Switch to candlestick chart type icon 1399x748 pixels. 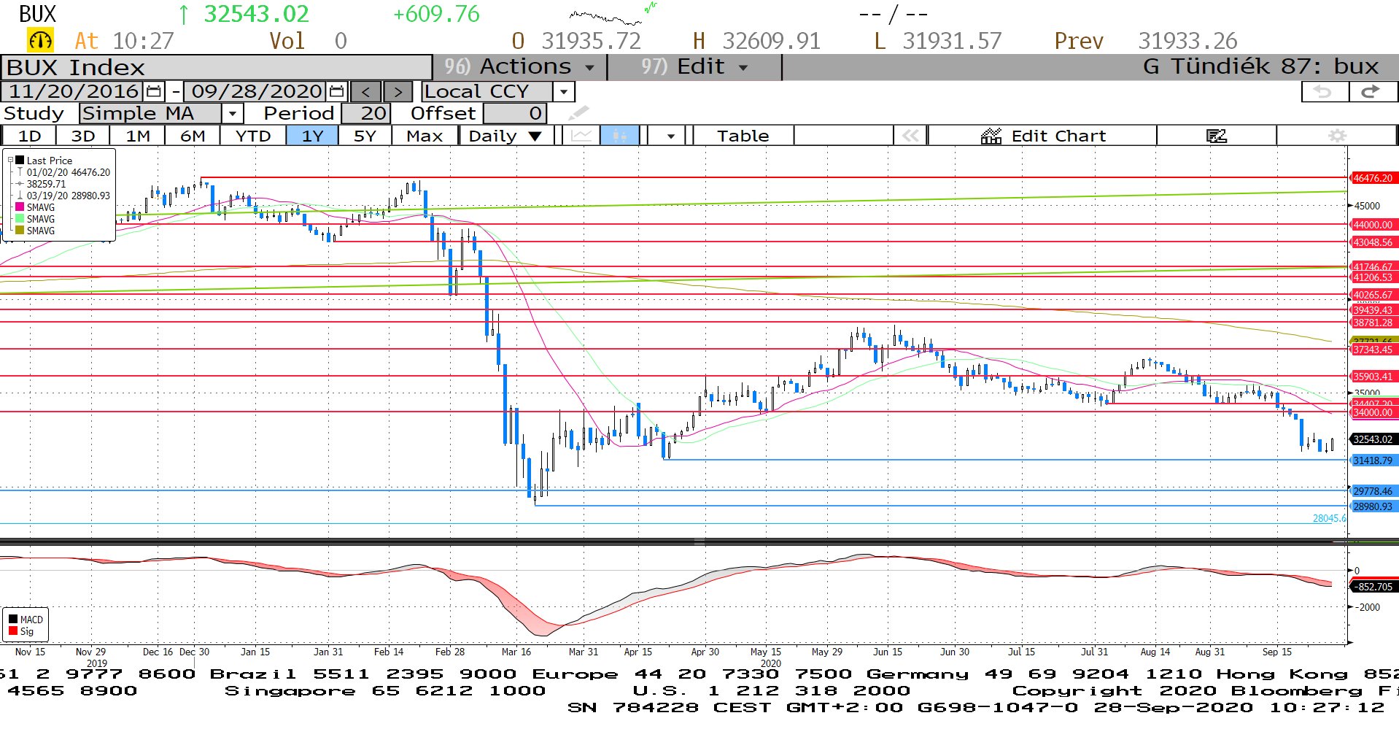[620, 136]
